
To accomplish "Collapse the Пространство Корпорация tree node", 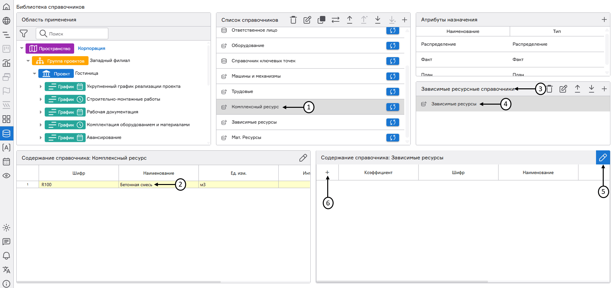I will pyautogui.click(x=22, y=48).
